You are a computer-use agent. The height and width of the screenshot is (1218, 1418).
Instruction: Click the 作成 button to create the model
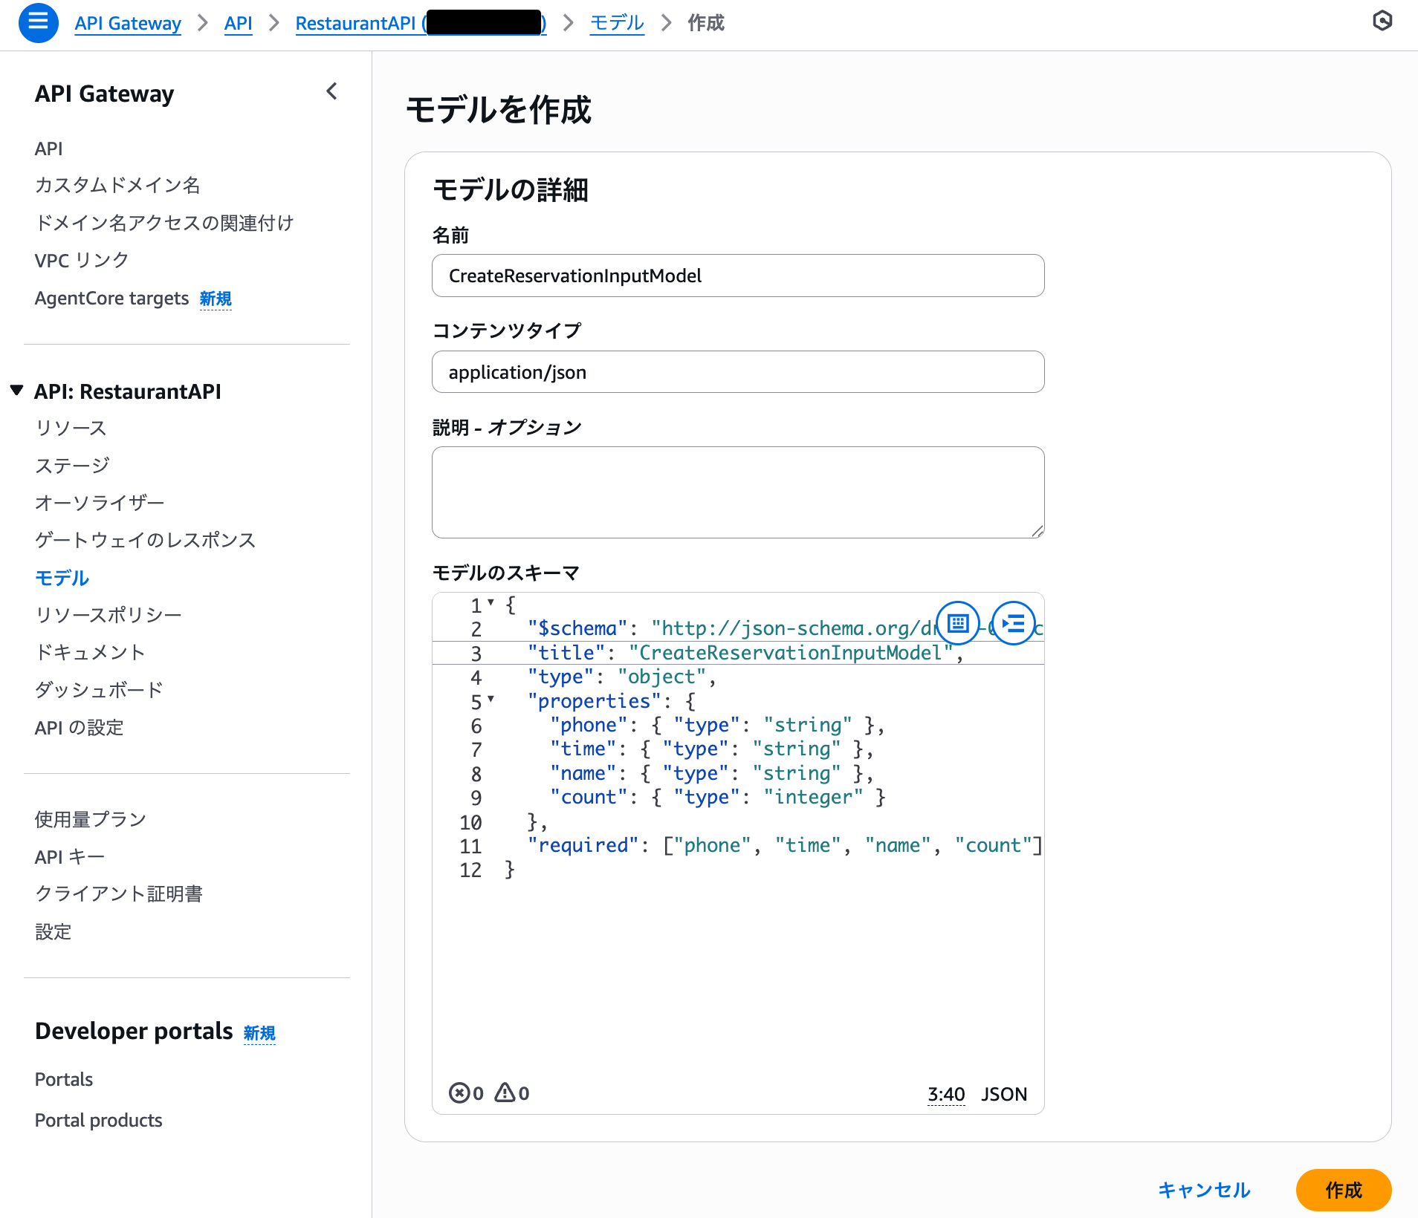tap(1344, 1190)
